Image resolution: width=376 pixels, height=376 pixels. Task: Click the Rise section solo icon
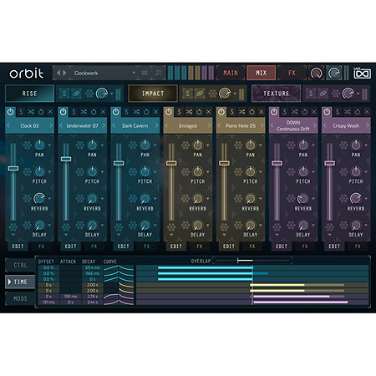tap(64, 94)
